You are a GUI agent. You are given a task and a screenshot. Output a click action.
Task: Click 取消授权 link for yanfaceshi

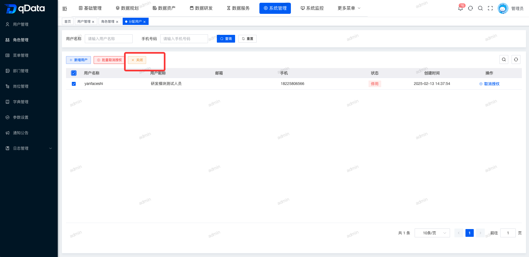489,84
